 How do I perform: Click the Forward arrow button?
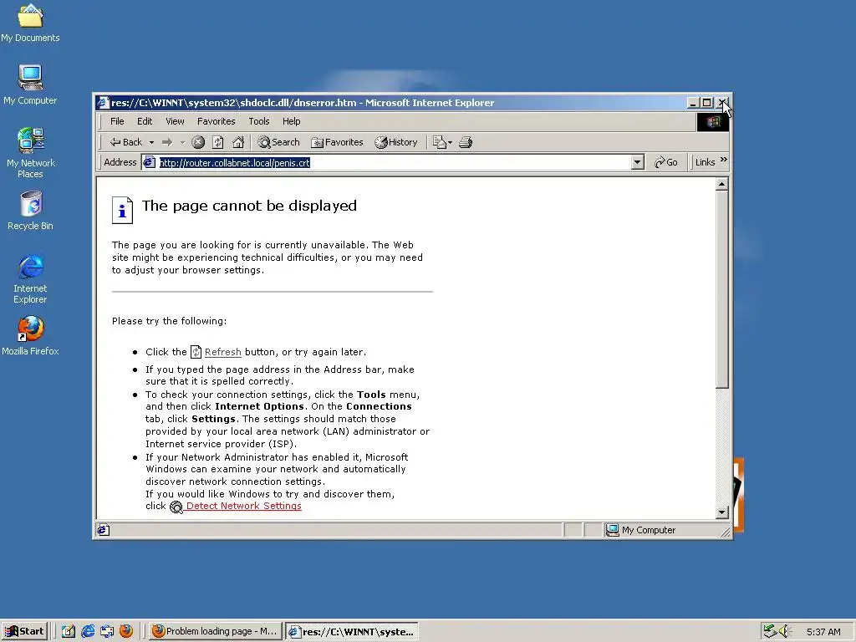[167, 142]
